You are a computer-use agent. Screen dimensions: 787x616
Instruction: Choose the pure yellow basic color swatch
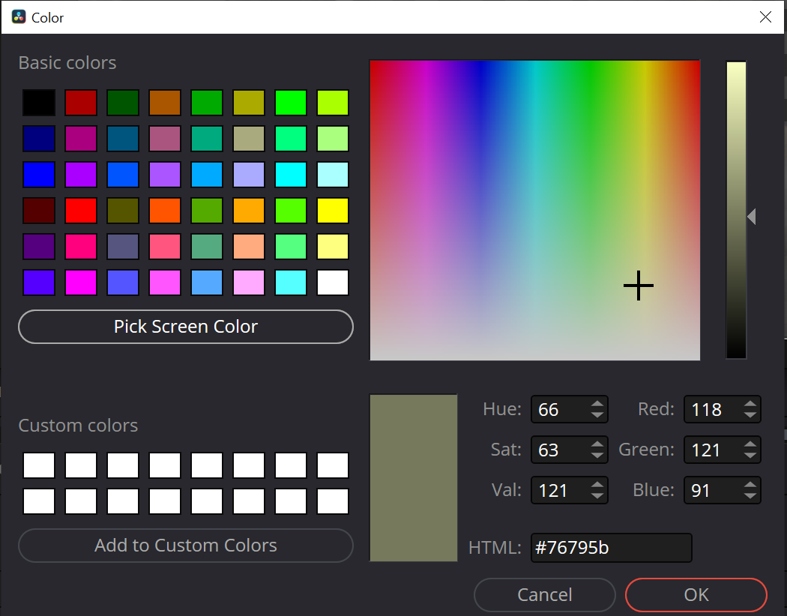click(x=332, y=211)
